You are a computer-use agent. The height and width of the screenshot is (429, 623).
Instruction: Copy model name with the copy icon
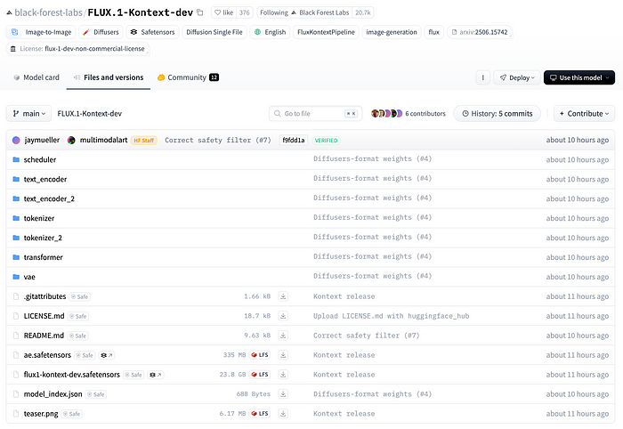(x=200, y=12)
